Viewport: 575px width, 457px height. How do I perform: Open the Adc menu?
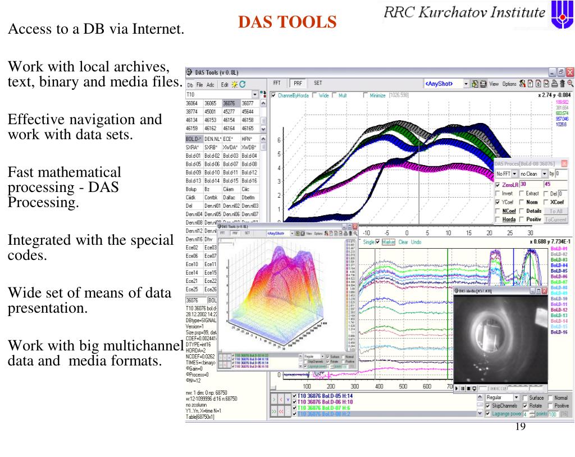(210, 85)
